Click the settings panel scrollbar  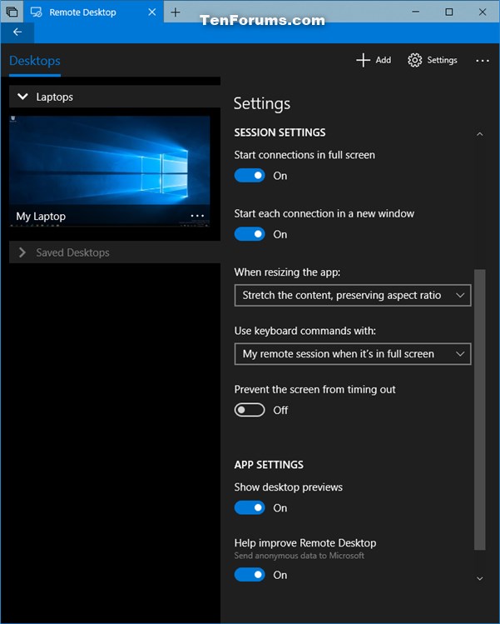click(x=480, y=410)
